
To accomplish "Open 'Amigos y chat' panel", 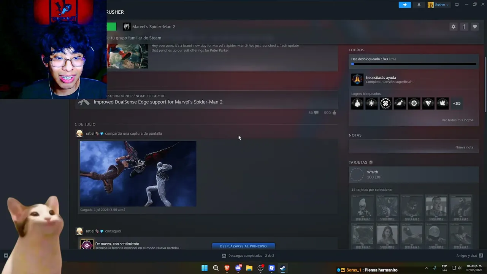I will click(x=470, y=256).
